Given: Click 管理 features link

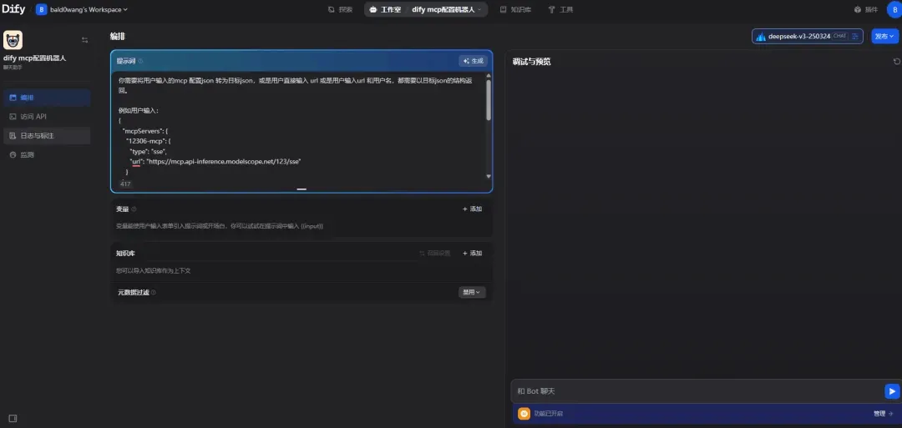Looking at the screenshot, I should point(883,414).
